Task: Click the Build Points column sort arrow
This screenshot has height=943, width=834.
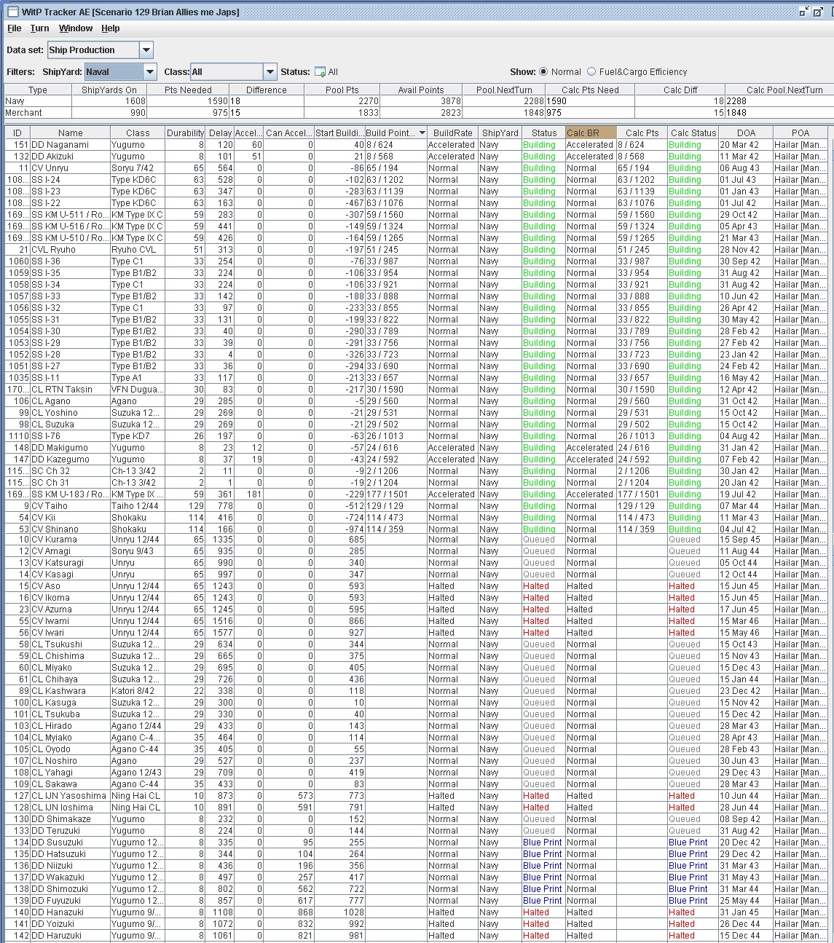Action: (422, 133)
